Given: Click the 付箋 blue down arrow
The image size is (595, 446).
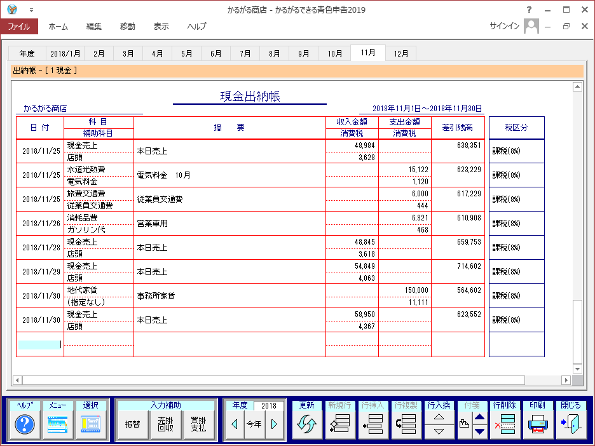Looking at the screenshot, I should 480,431.
